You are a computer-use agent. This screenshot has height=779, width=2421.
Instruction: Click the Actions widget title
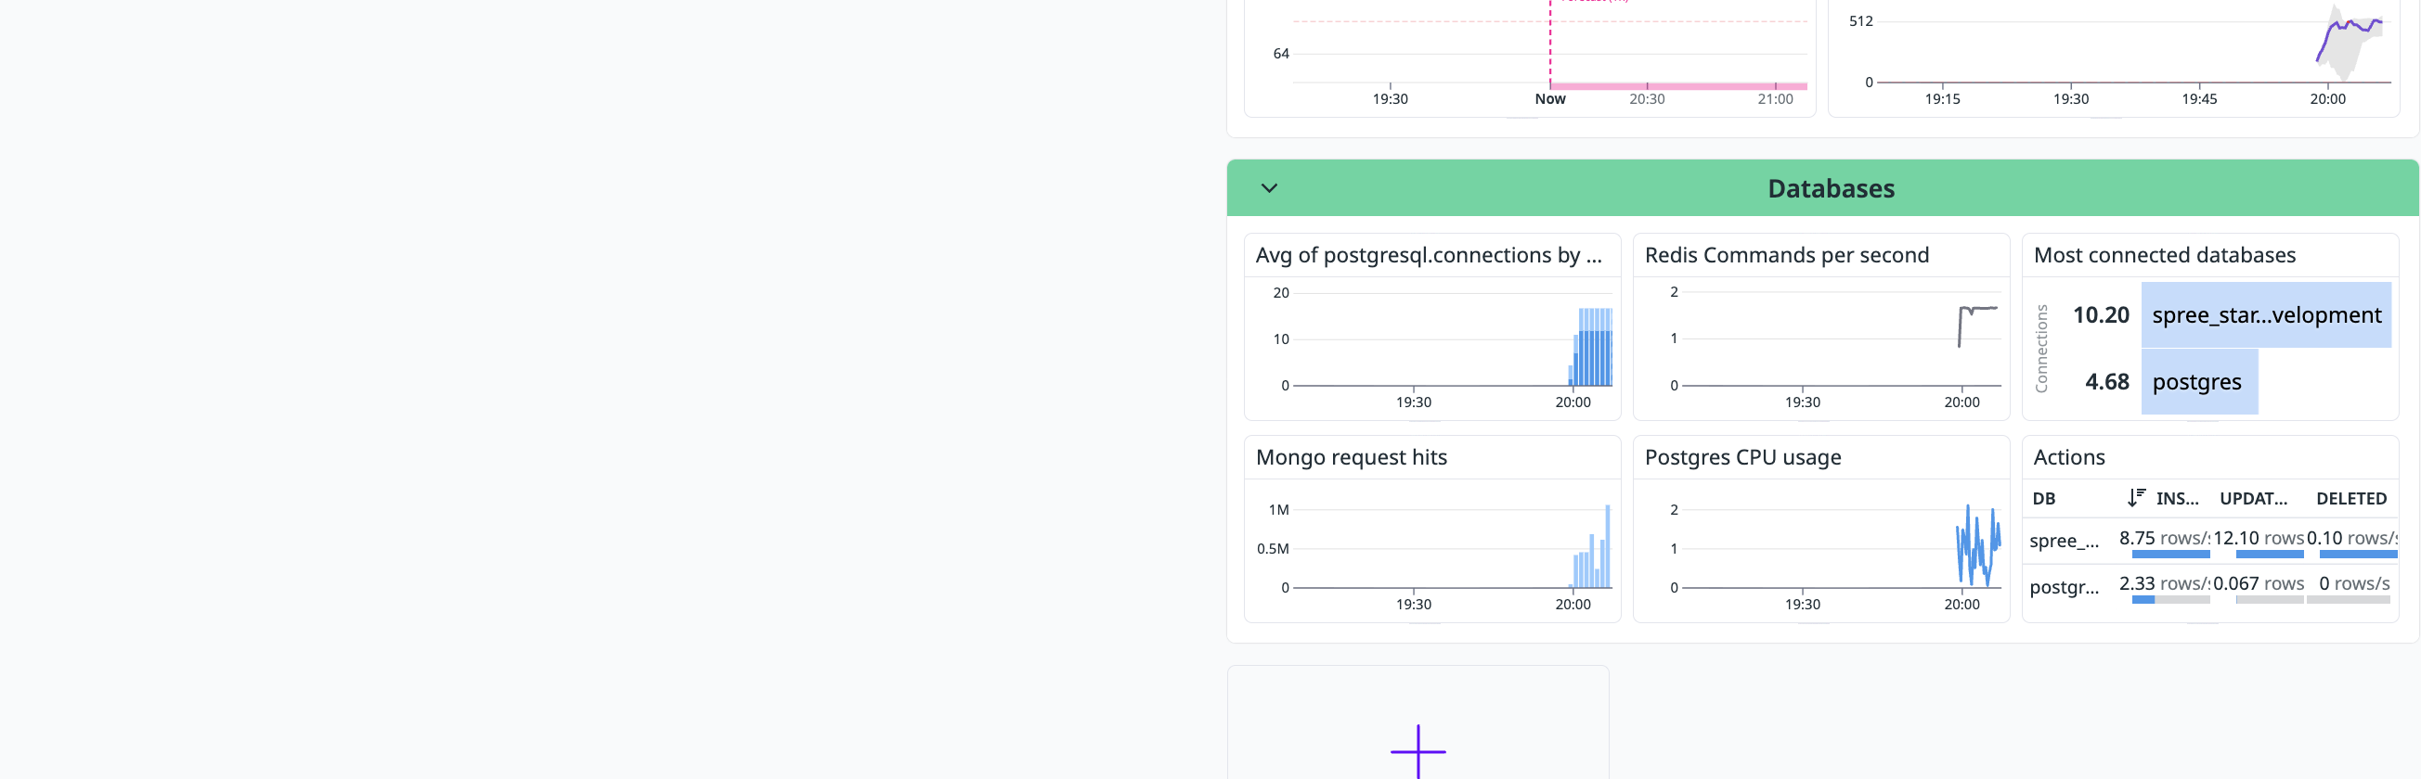pyautogui.click(x=2068, y=457)
